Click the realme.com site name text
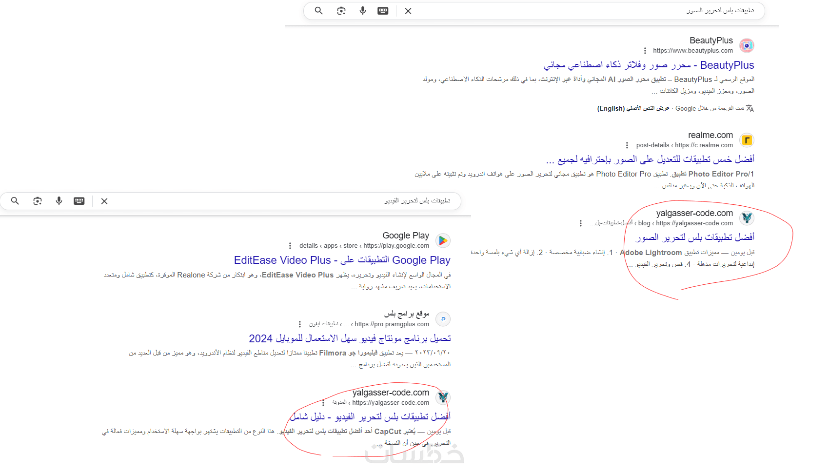This screenshot has height=473, width=829. click(711, 135)
